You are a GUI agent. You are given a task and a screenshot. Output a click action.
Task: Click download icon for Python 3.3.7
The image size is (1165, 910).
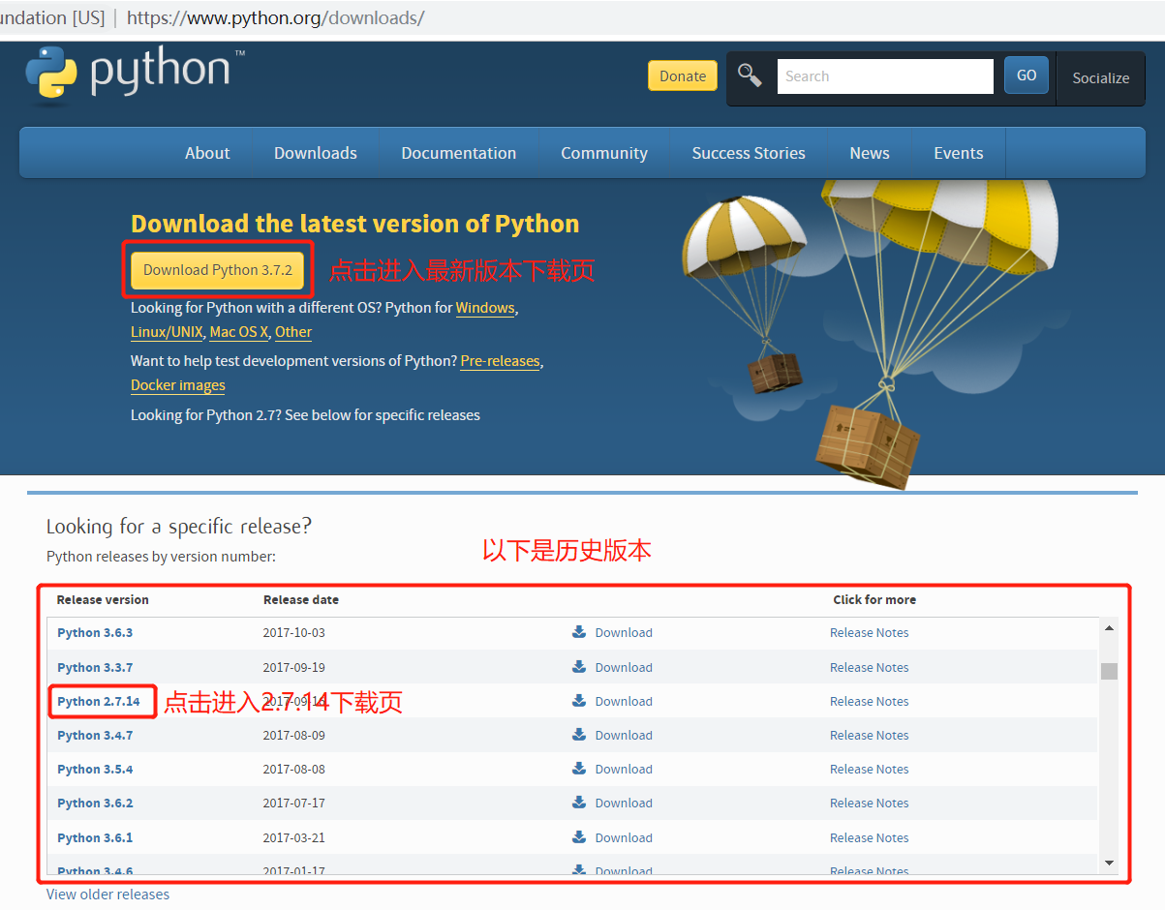[579, 667]
